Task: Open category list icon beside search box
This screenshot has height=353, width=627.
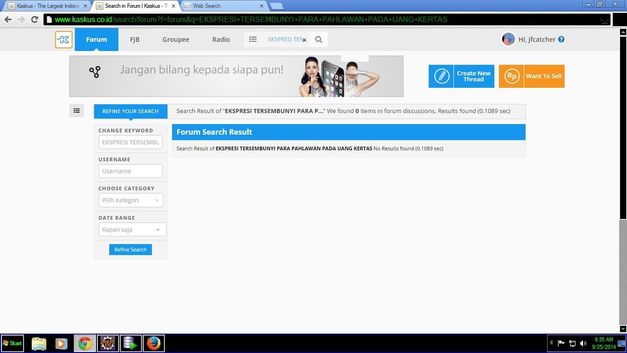Action: [x=253, y=39]
